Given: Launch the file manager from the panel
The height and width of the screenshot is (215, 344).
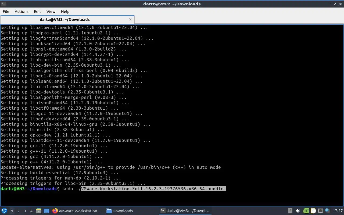Looking at the screenshot, I should tap(39, 211).
